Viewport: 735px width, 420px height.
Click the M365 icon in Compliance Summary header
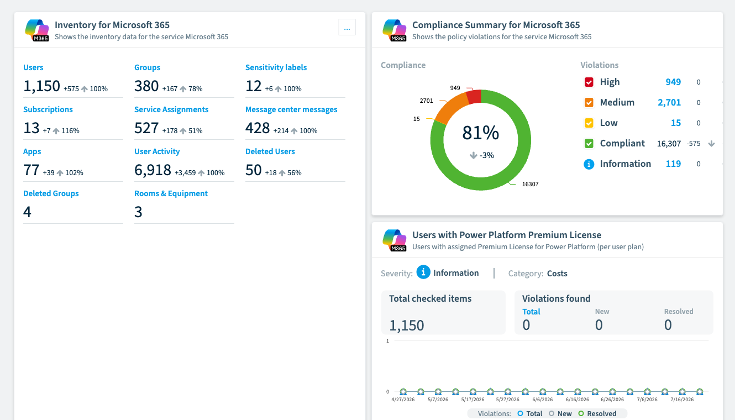coord(395,30)
